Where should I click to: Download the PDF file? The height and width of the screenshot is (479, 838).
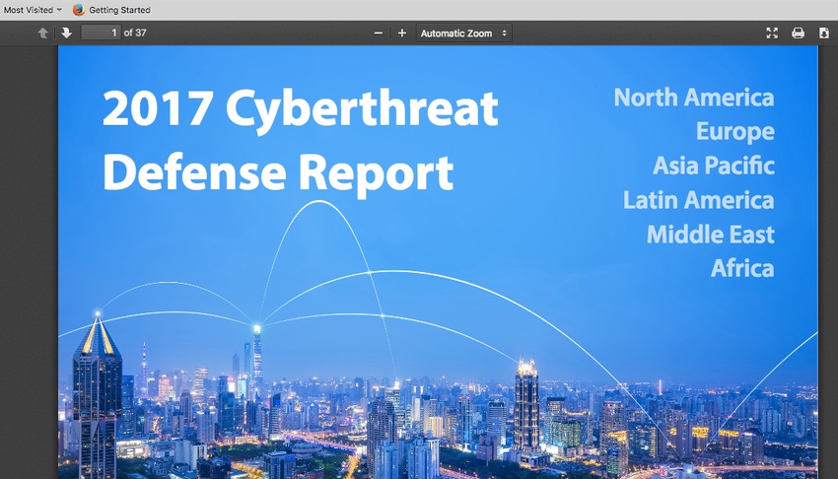tap(823, 34)
